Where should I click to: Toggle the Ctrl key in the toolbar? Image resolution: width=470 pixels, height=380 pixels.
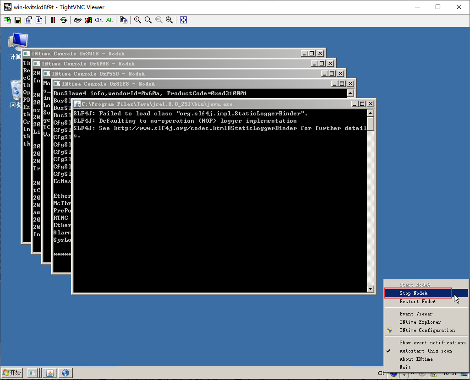coord(99,20)
